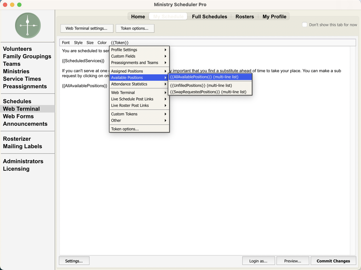361x270 pixels.
Task: Open Teams in the sidebar
Action: coord(11,64)
